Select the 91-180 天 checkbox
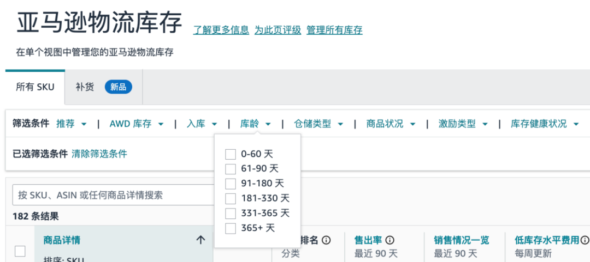Viewport: 590px width, 262px height. pyautogui.click(x=231, y=184)
